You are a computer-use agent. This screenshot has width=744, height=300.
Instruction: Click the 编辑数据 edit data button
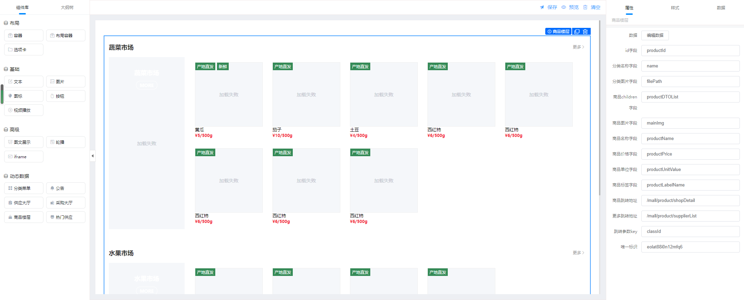(655, 35)
